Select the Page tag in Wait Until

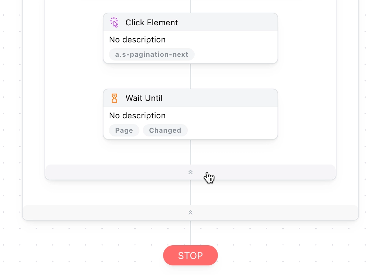(x=124, y=130)
